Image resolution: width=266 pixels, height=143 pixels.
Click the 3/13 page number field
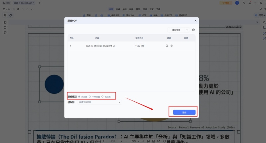(113, 141)
